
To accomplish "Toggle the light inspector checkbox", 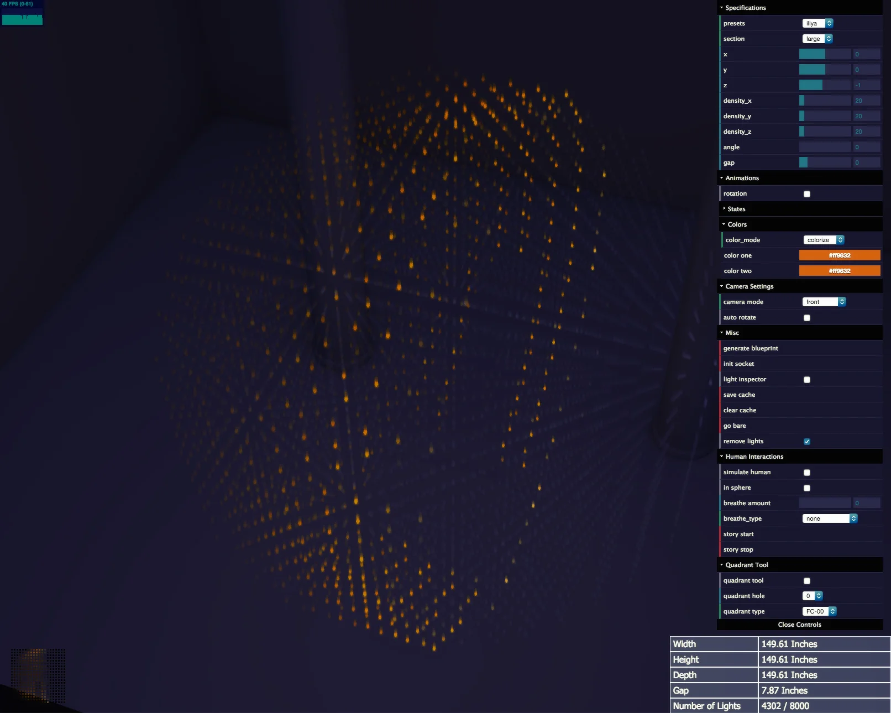I will tap(806, 380).
